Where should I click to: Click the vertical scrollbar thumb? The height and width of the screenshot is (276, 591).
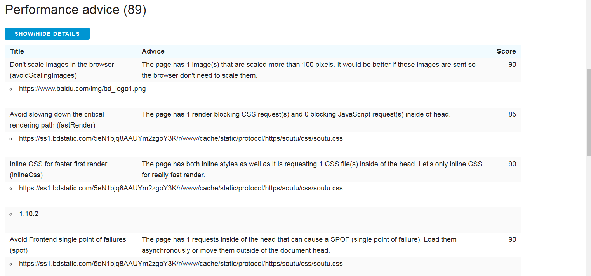588,113
